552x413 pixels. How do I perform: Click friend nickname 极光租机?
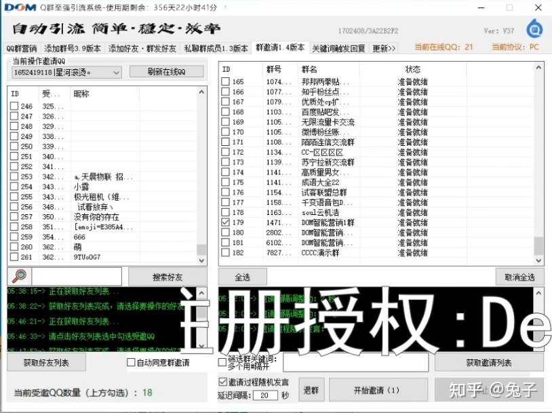point(102,197)
